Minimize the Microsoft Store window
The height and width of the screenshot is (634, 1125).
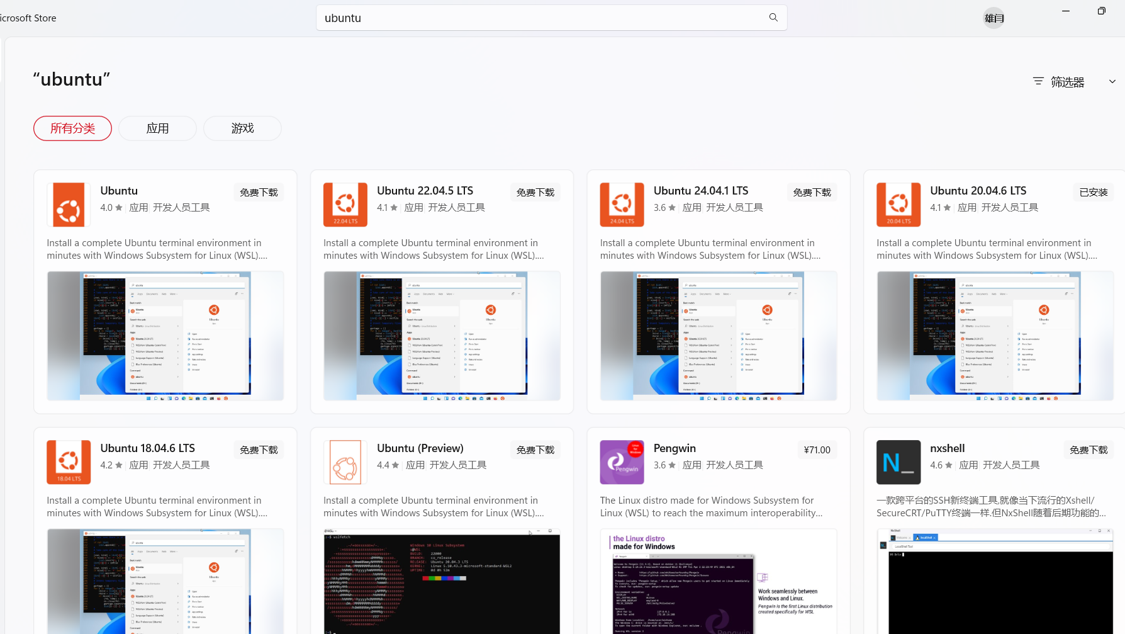1066,11
